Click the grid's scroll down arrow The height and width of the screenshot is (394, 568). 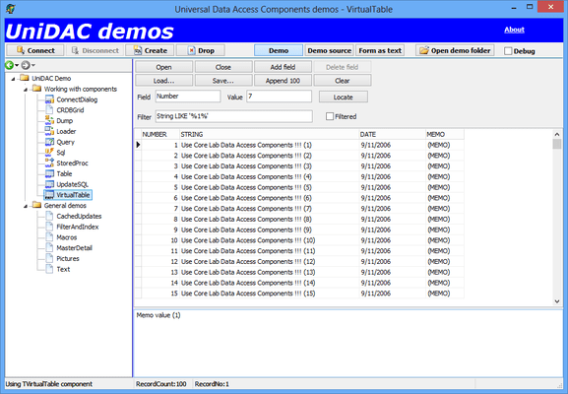coord(557,301)
